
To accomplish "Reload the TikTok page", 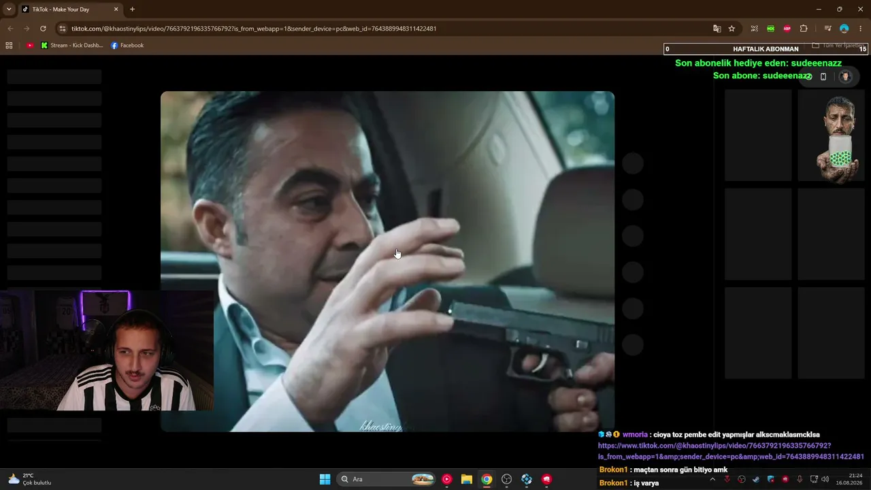I will (x=43, y=29).
